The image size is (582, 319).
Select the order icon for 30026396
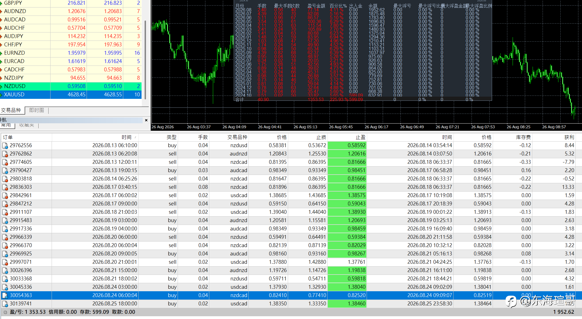pos(5,270)
